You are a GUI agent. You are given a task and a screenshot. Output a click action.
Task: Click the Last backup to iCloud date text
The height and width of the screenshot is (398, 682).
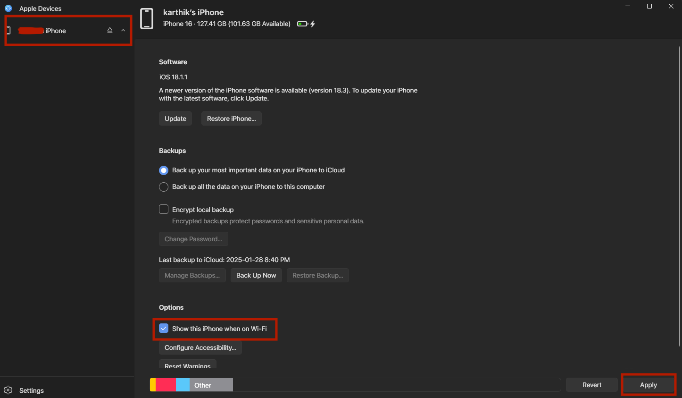225,260
